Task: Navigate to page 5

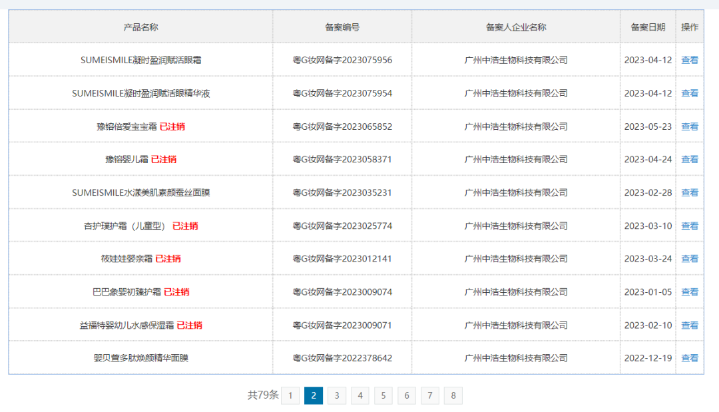Action: pyautogui.click(x=383, y=395)
